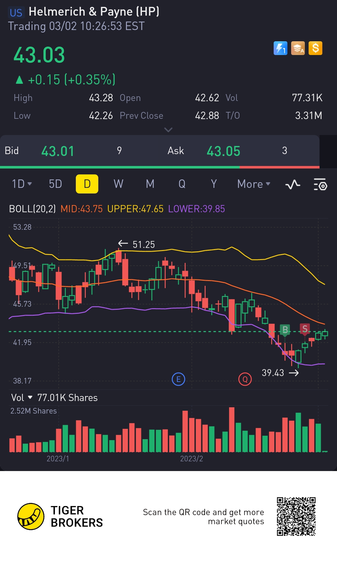Switch to Q quarterly chart
The width and height of the screenshot is (337, 562).
coord(182,184)
